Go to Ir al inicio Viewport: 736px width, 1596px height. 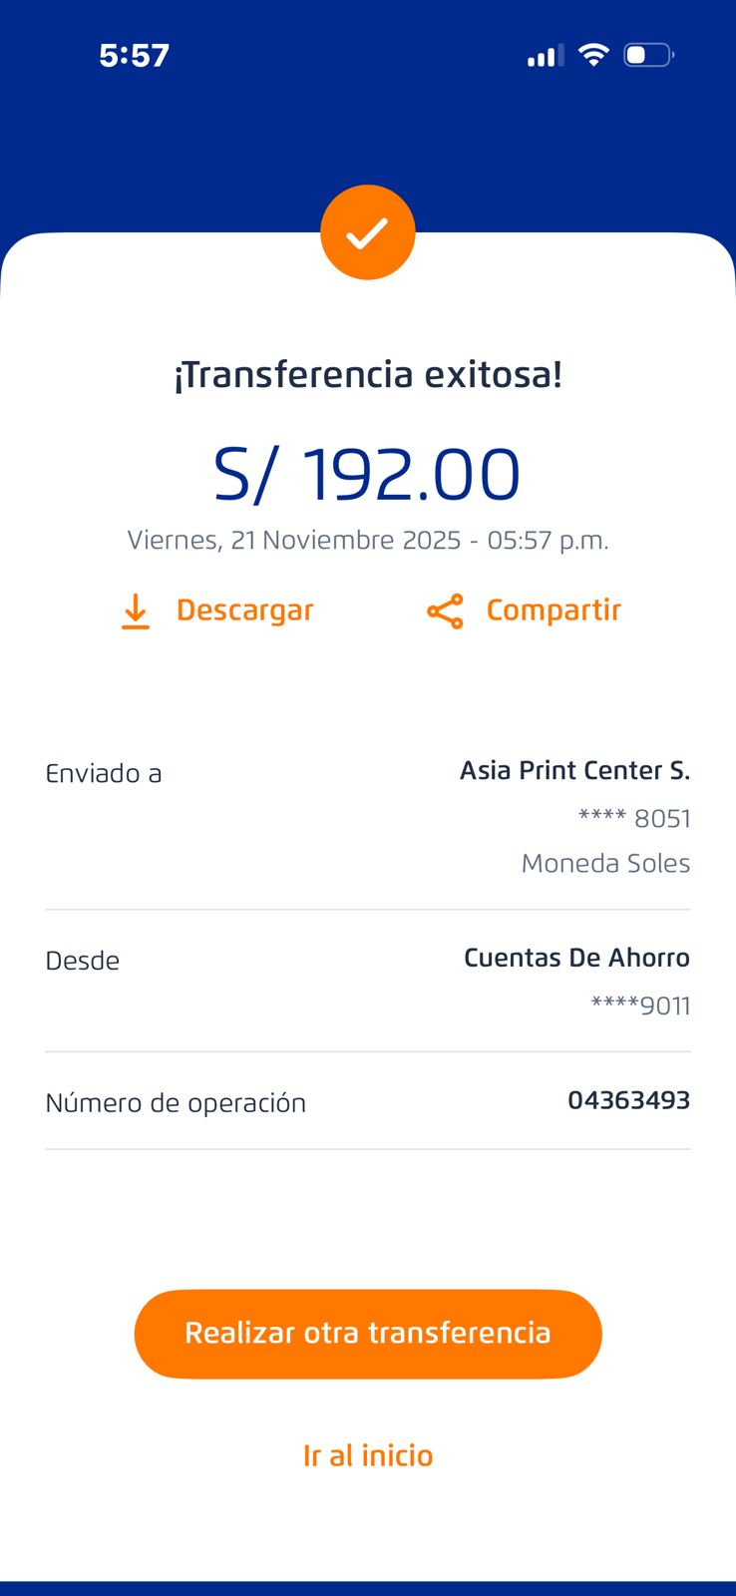[368, 1455]
